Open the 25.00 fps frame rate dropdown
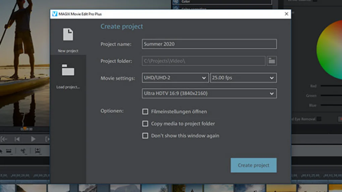Viewport: 342px width, 192px height. (x=243, y=78)
